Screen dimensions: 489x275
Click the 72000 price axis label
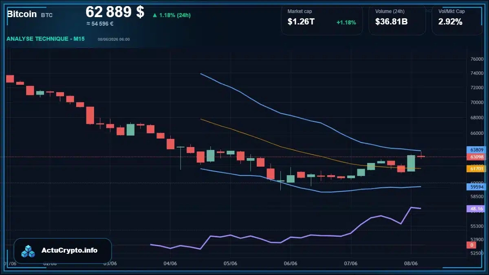click(476, 88)
